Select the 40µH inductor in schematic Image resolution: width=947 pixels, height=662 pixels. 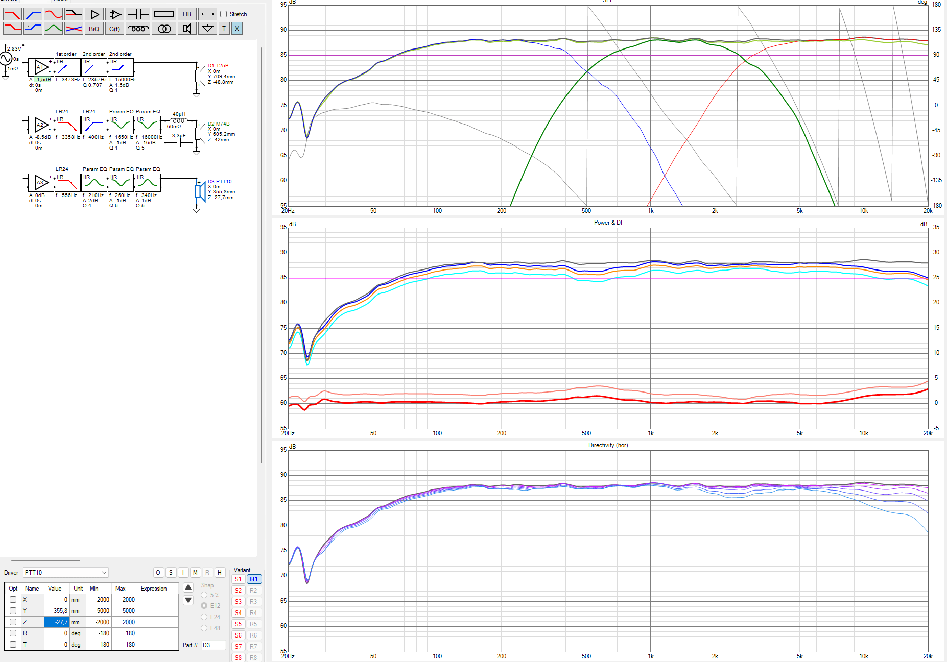[x=179, y=120]
